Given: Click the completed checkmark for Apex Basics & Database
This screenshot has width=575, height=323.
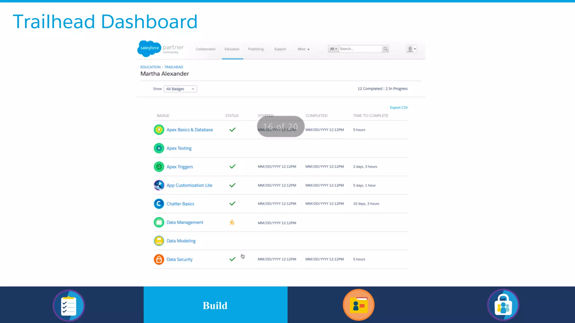Looking at the screenshot, I should pos(232,130).
